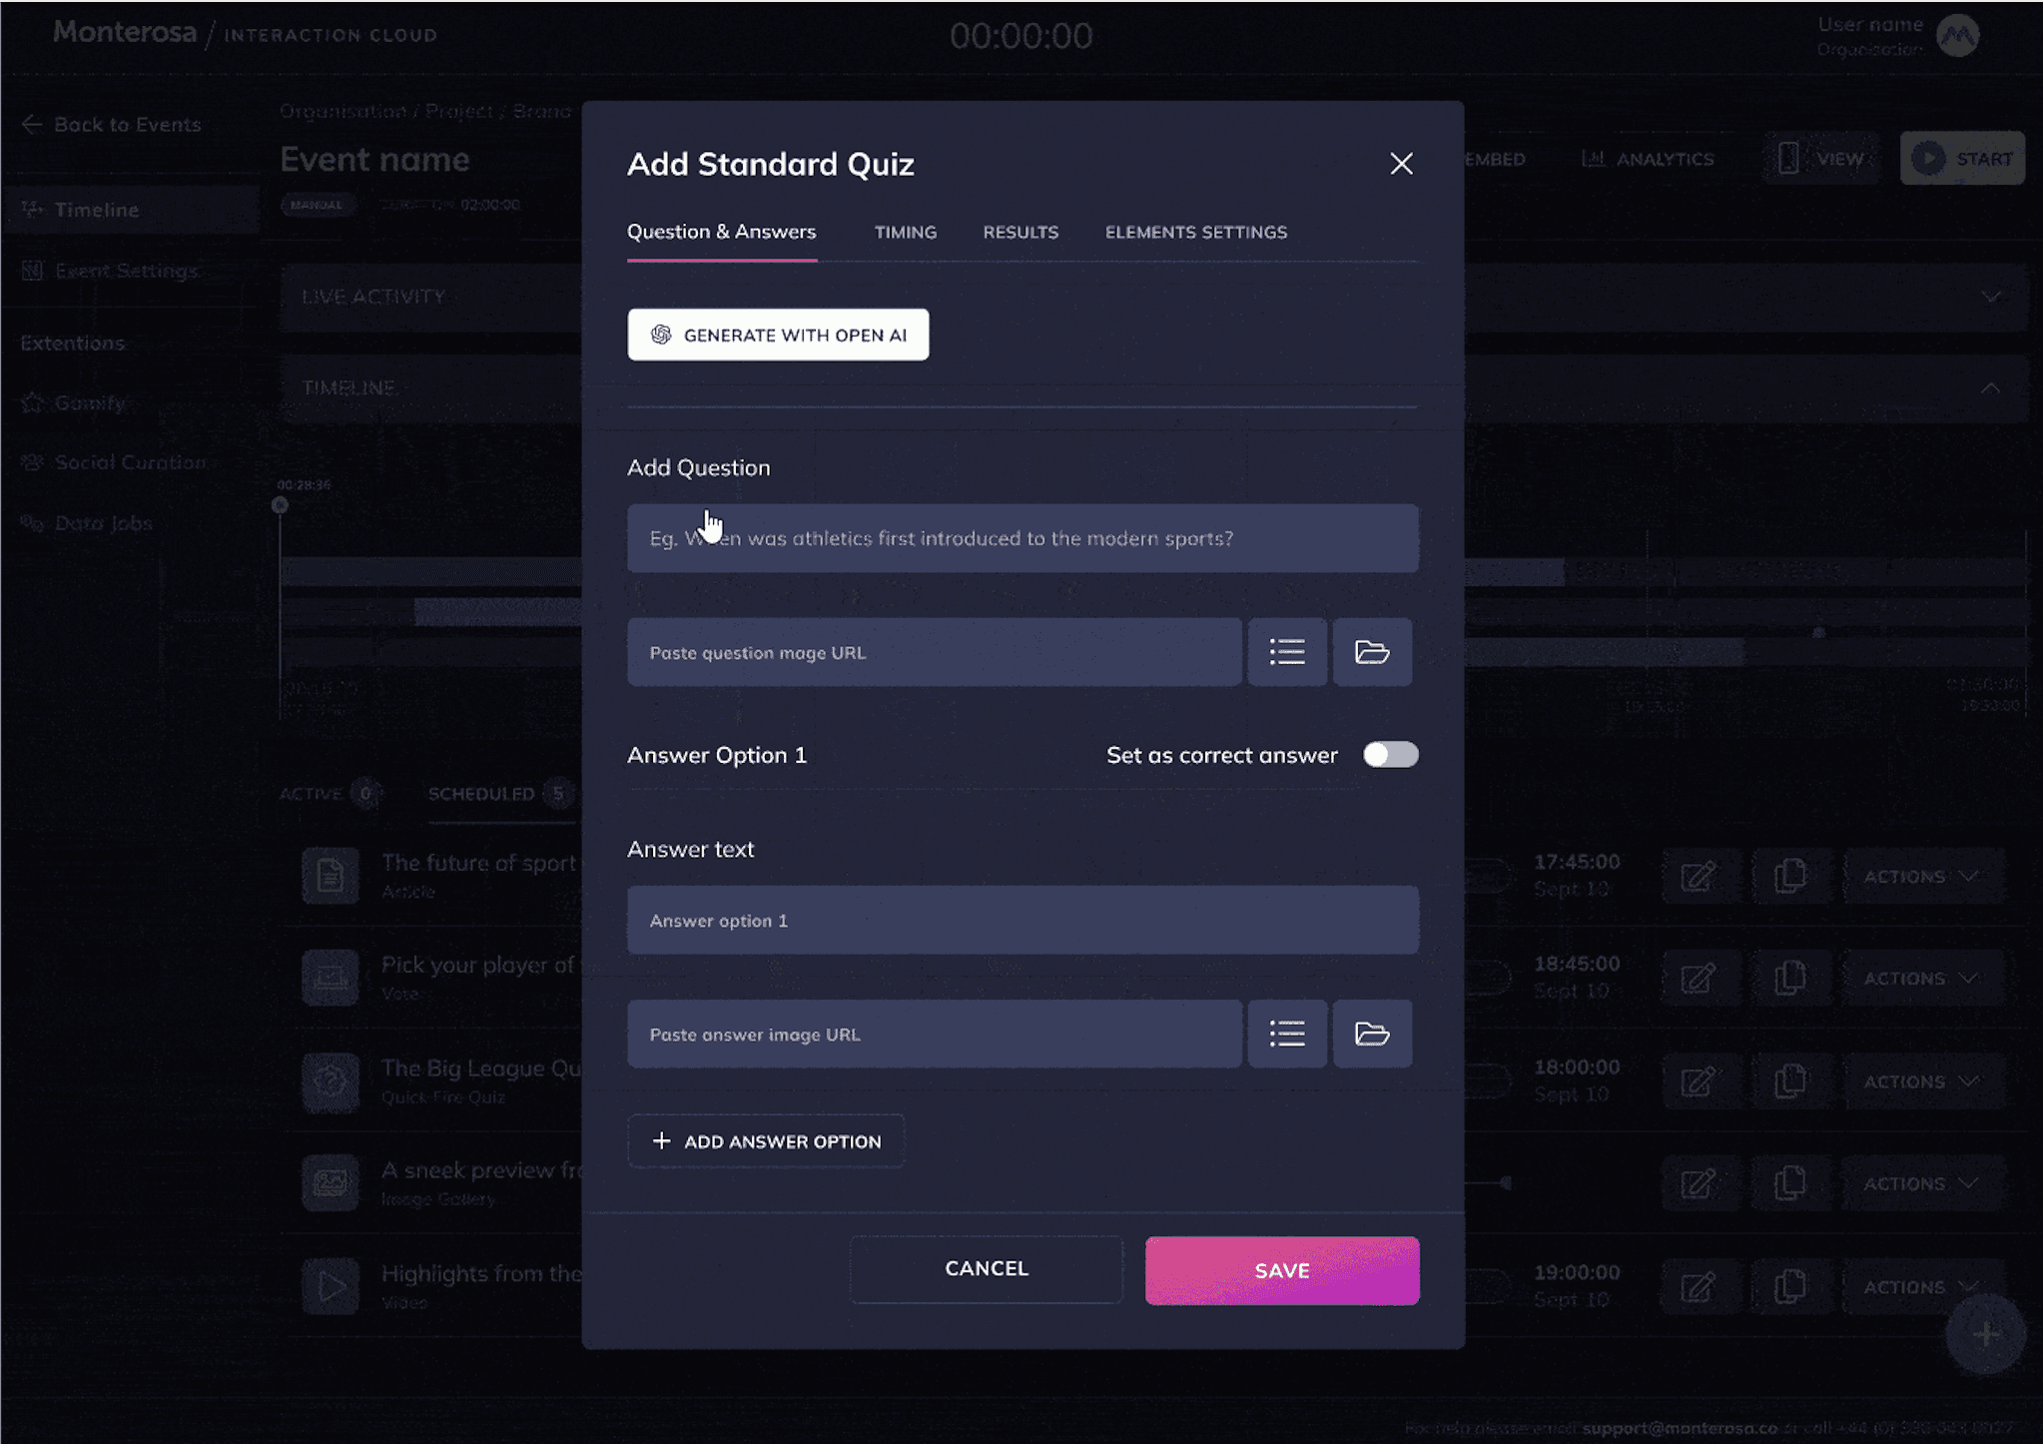Click the list icon beside question image URL
2043x1444 pixels.
[1287, 652]
